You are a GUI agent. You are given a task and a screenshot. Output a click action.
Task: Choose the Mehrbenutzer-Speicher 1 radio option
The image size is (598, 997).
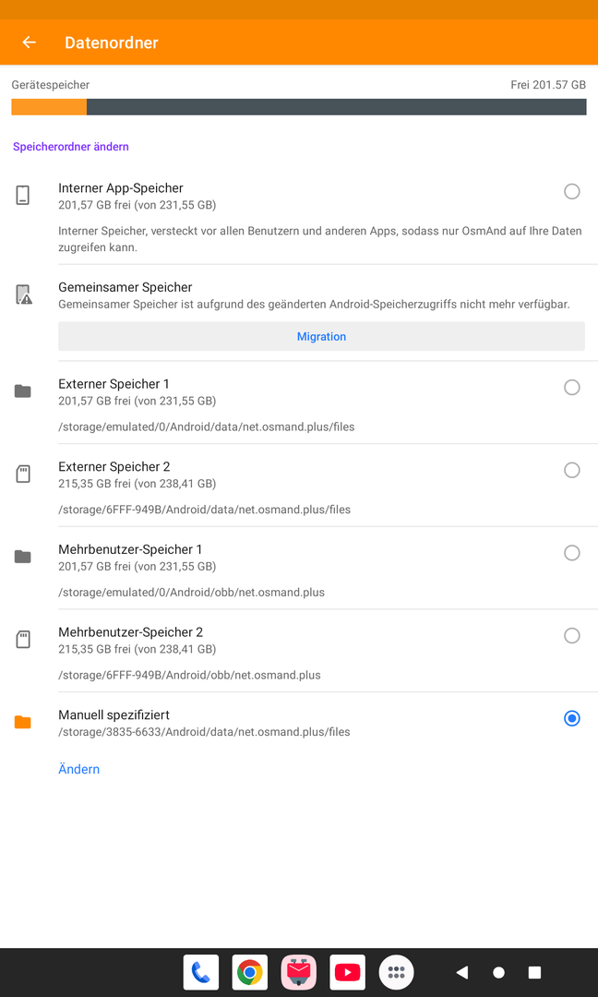click(572, 553)
